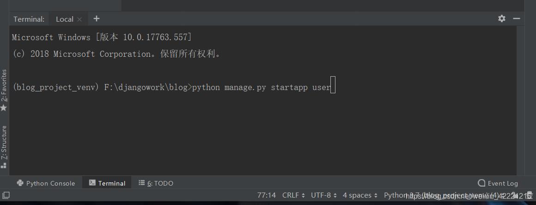536x205 pixels.
Task: Select the Local terminal tab
Action: tap(65, 19)
